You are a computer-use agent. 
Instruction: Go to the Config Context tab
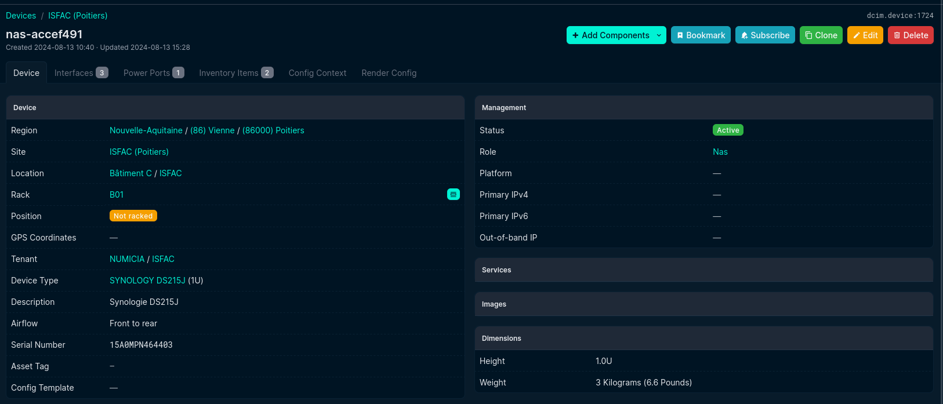[317, 73]
